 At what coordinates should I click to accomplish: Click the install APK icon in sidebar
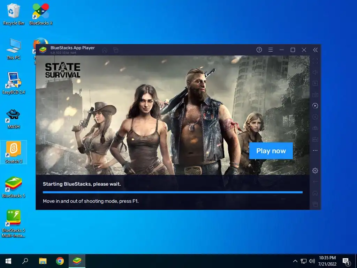pyautogui.click(x=315, y=128)
